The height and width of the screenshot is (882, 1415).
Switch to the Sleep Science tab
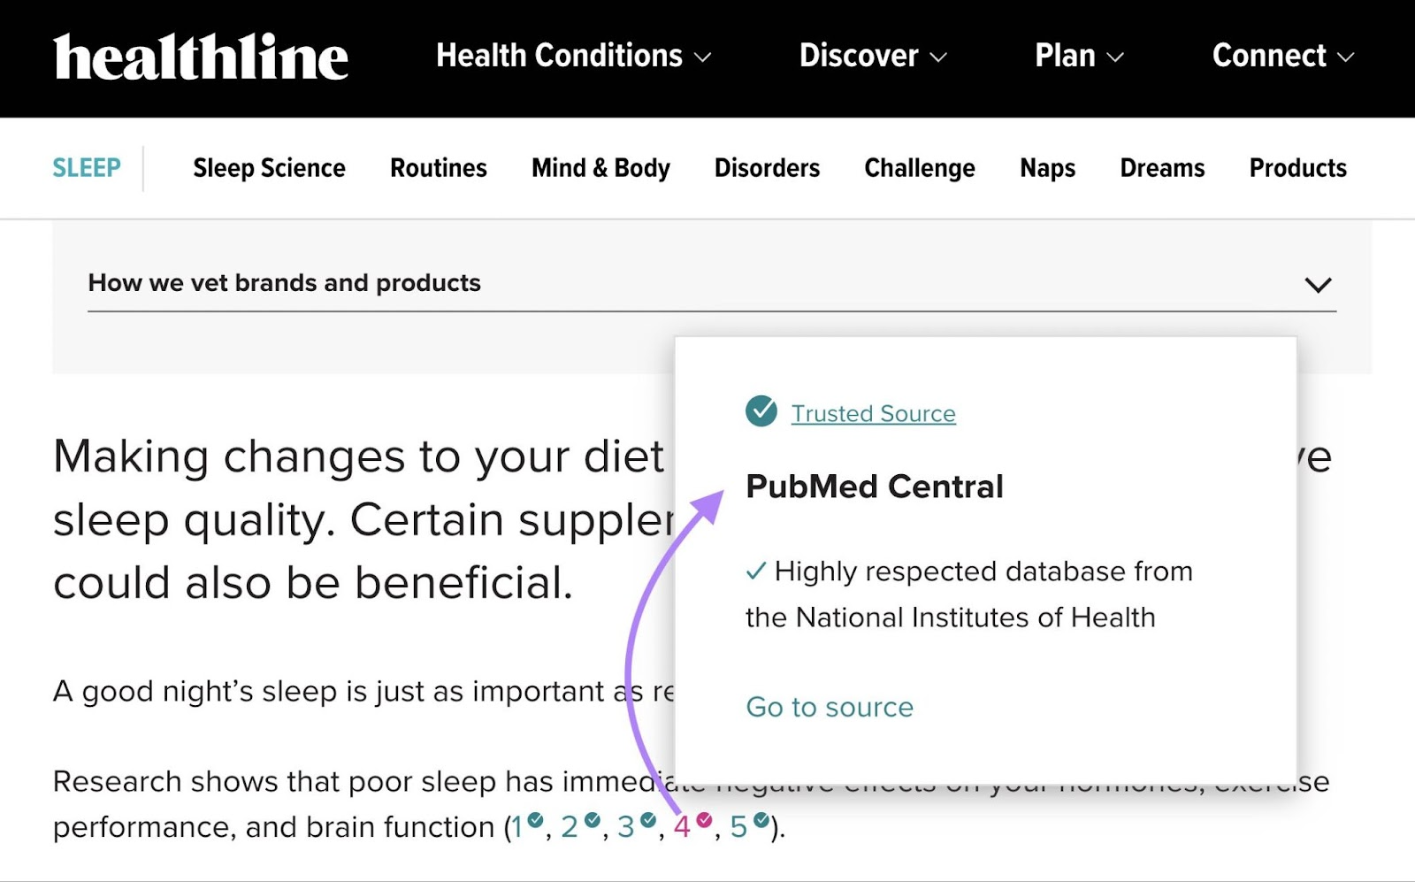tap(270, 168)
